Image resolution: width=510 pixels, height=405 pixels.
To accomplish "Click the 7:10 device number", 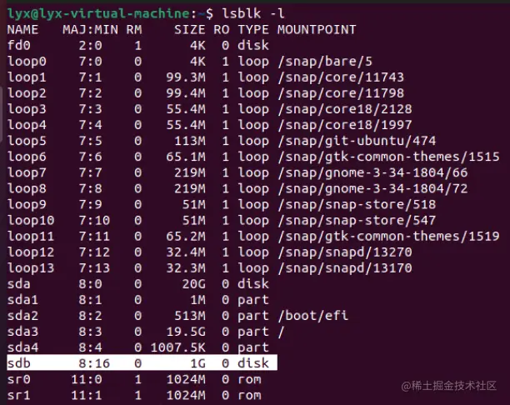I will (94, 221).
